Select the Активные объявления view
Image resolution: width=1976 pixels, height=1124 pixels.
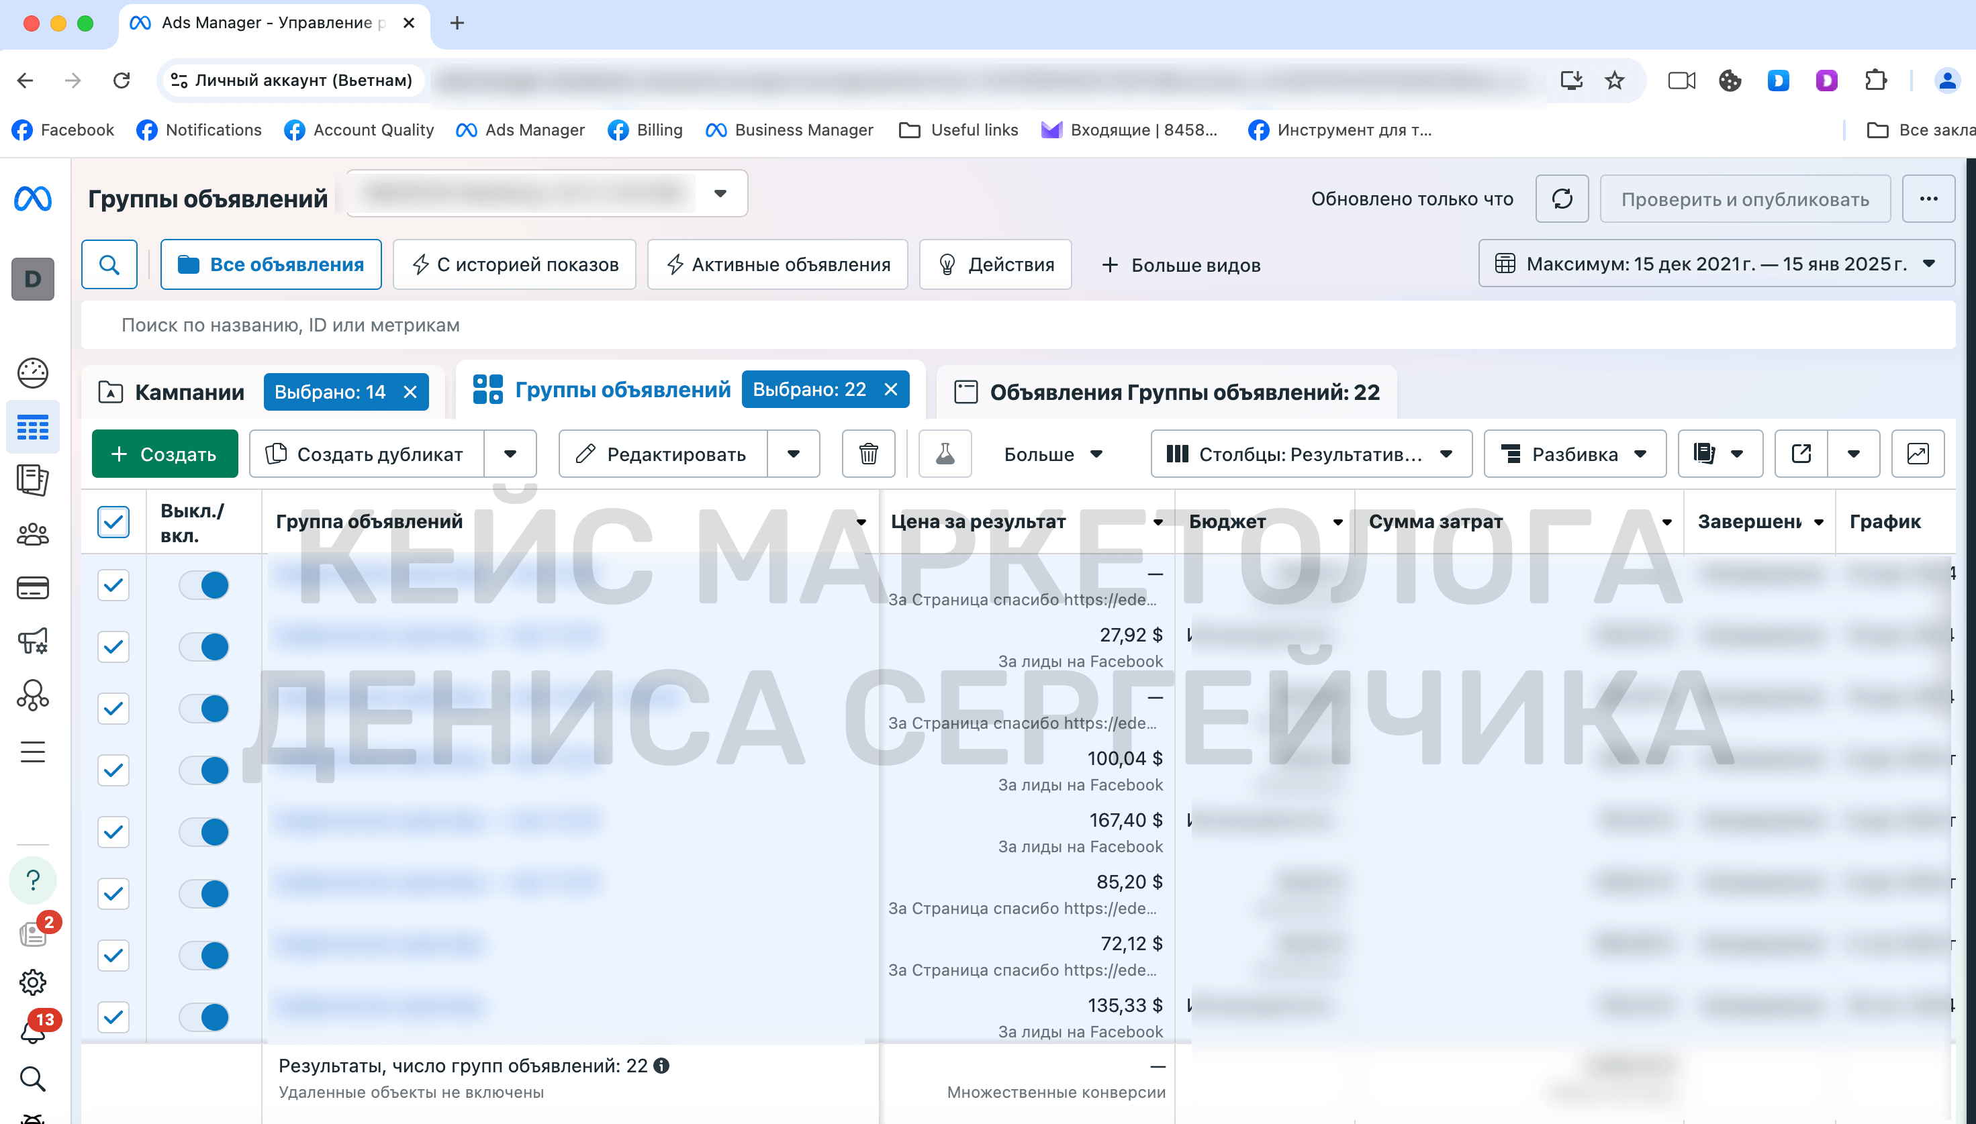click(x=778, y=265)
